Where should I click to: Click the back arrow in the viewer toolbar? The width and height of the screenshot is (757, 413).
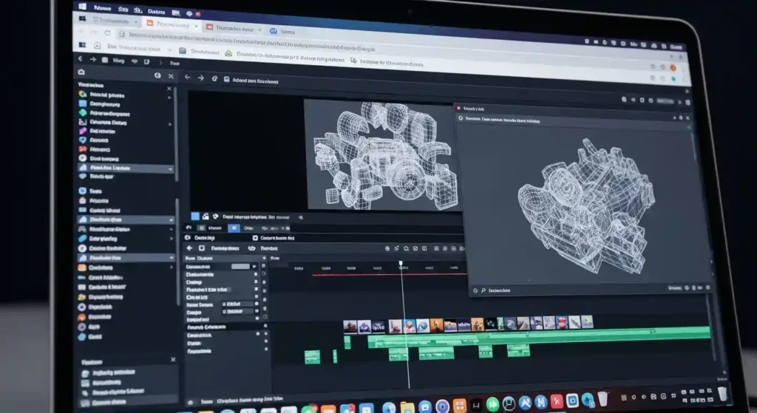(187, 77)
